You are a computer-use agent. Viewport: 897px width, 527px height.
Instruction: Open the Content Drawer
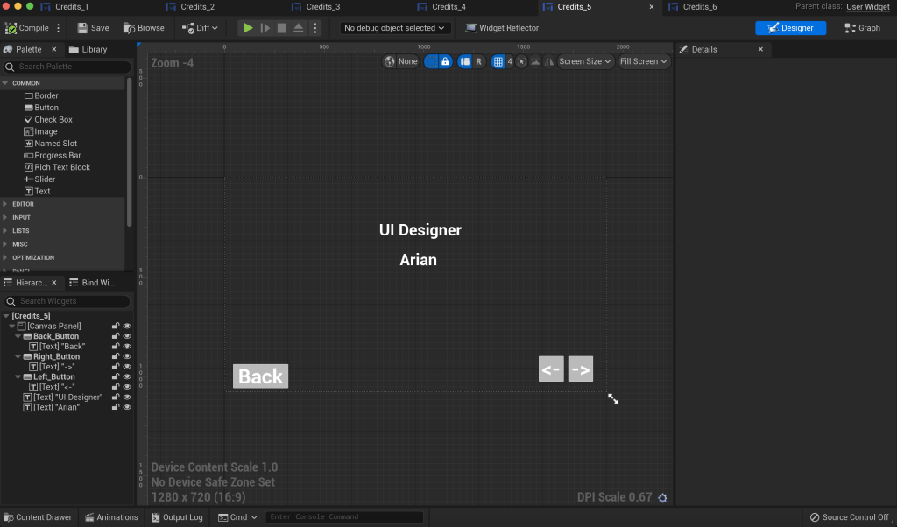coord(38,517)
